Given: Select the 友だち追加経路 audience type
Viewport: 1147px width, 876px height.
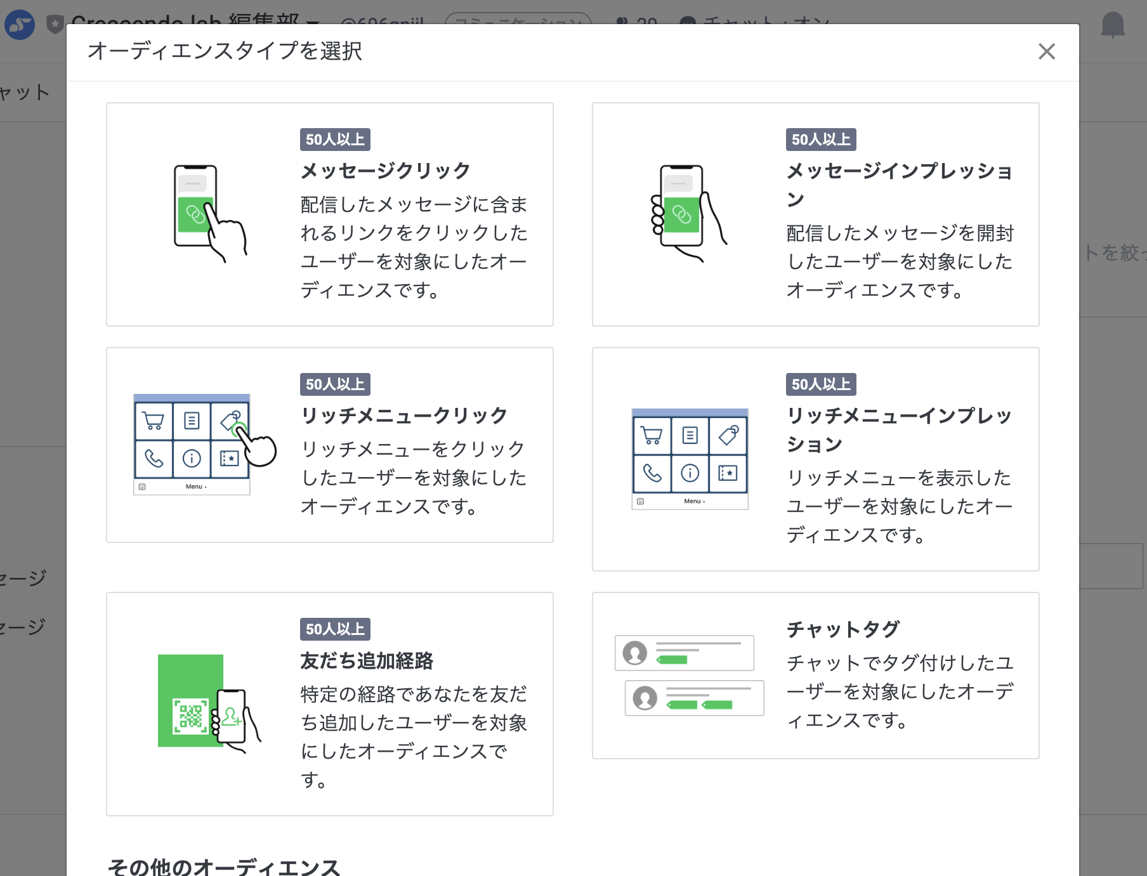Looking at the screenshot, I should tap(329, 704).
